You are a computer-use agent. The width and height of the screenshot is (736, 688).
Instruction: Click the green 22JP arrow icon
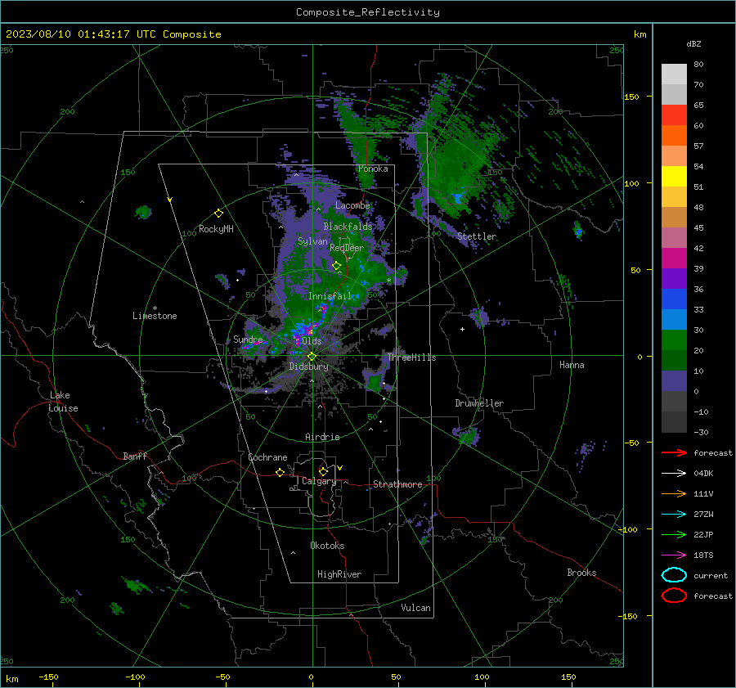tap(674, 534)
